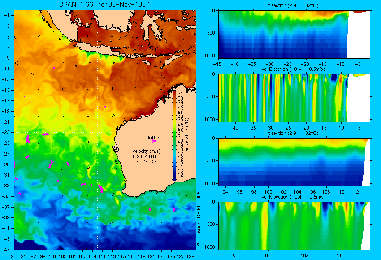Click the '-23' latitude tick label on map

(x=7, y=132)
